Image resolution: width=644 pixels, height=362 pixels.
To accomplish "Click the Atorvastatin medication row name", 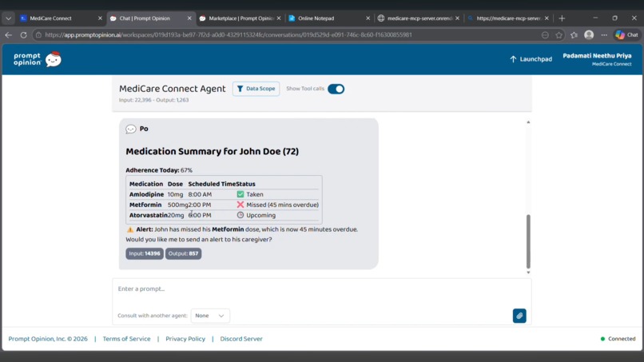I will point(149,215).
